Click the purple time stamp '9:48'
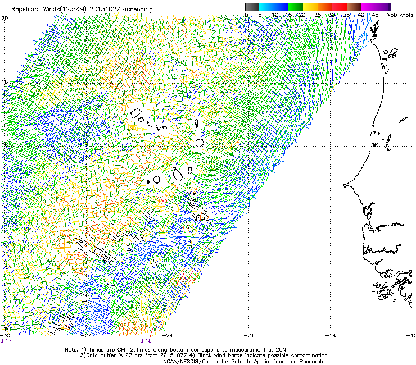Screen dimensions: 416x365 click(x=146, y=341)
